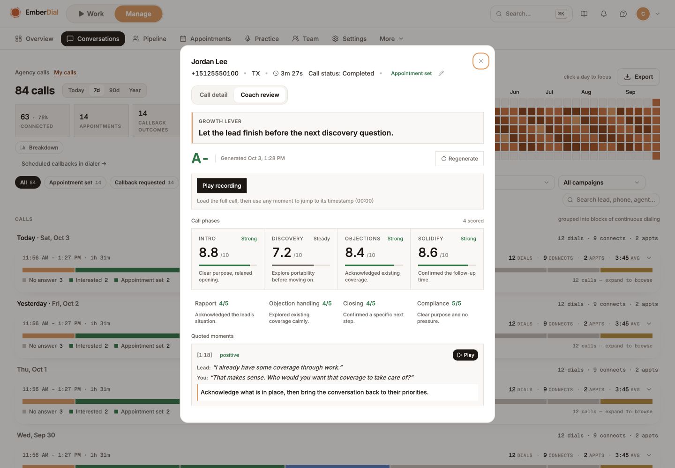Click the EmberDial logo icon
The image size is (675, 468).
[x=15, y=13]
